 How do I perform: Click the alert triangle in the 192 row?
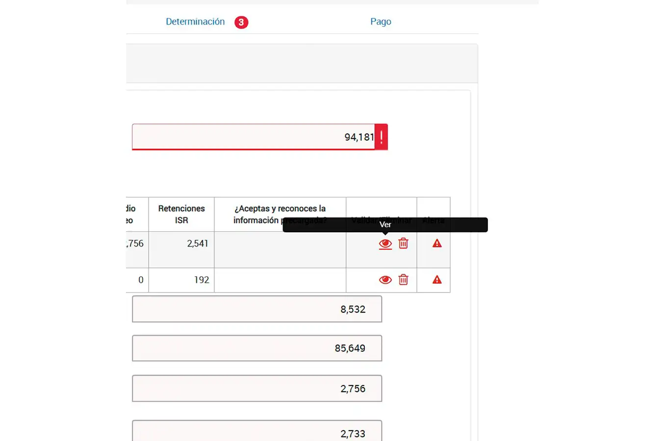[x=436, y=280]
